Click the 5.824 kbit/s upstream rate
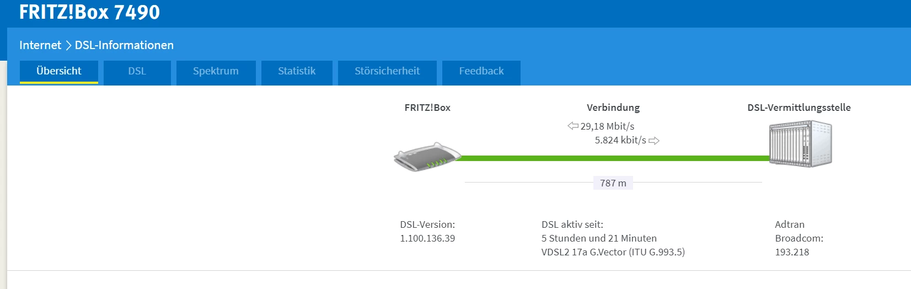 [x=620, y=140]
